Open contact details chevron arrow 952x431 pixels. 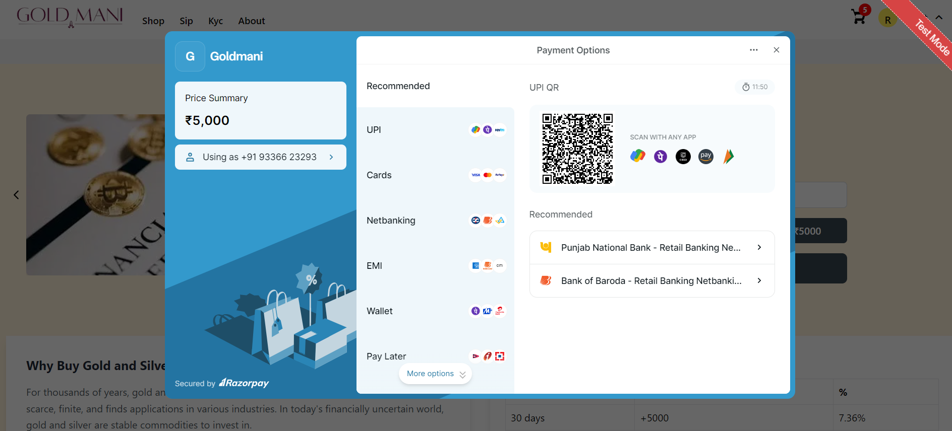[x=331, y=157]
